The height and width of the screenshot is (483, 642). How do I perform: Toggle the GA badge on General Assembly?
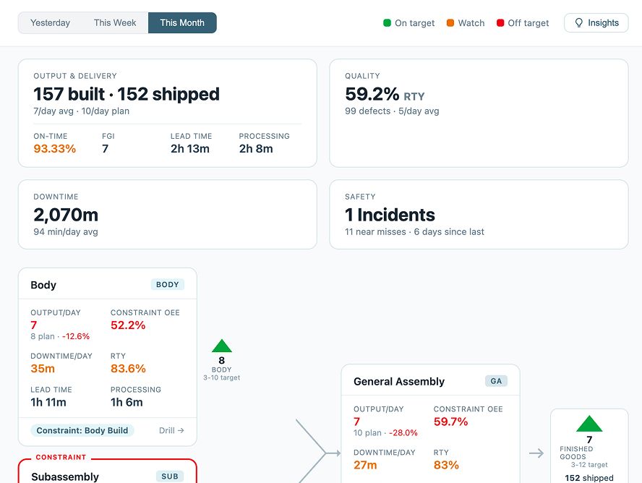click(x=497, y=379)
